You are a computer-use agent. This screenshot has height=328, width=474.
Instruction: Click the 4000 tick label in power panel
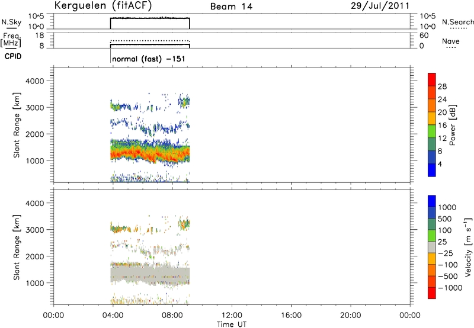[35, 81]
